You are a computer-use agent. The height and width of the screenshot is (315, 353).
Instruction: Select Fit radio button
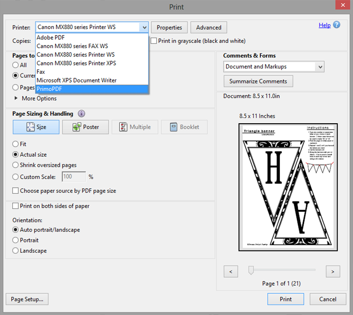(x=15, y=144)
